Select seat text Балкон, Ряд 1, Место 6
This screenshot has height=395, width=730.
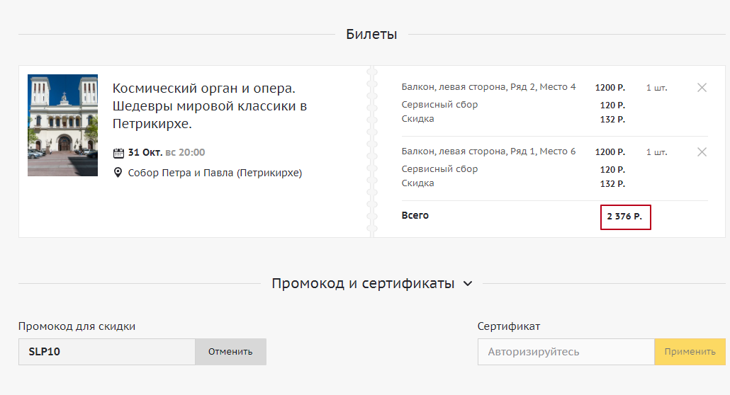(488, 151)
